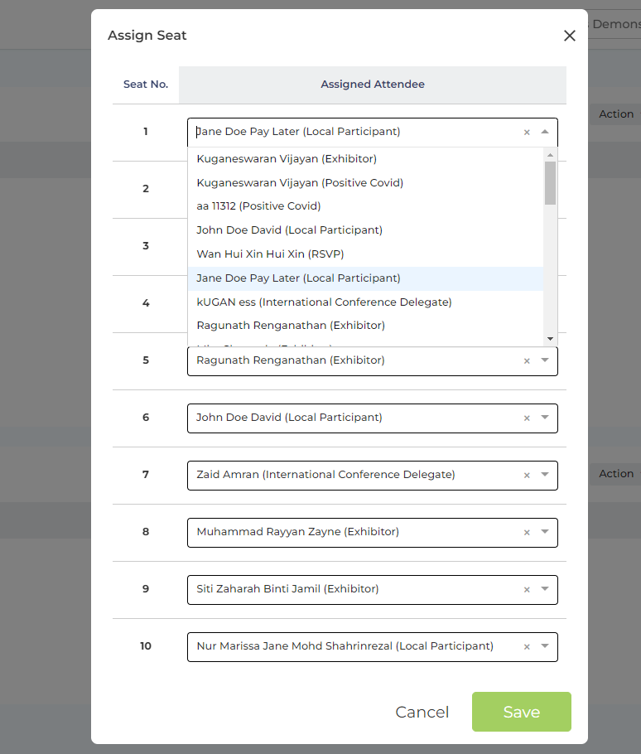Click the seat 7 Zaid Amran field
This screenshot has width=641, height=754.
point(373,475)
